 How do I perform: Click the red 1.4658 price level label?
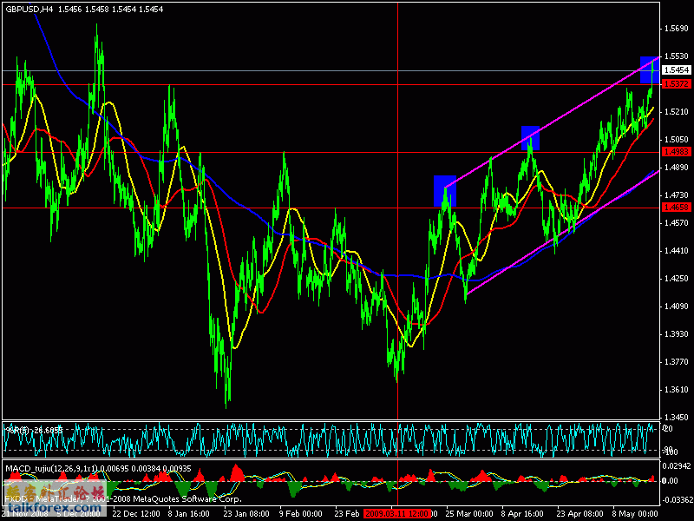(x=677, y=207)
